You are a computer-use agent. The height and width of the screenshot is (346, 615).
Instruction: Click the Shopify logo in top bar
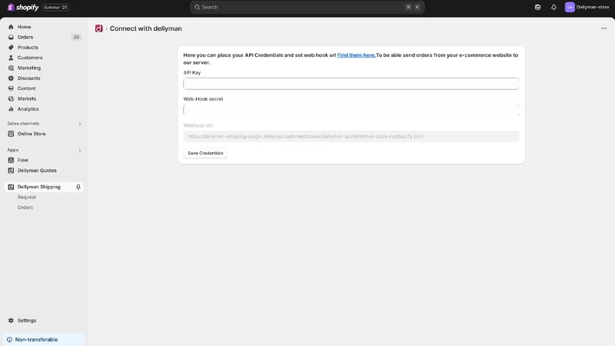point(23,7)
